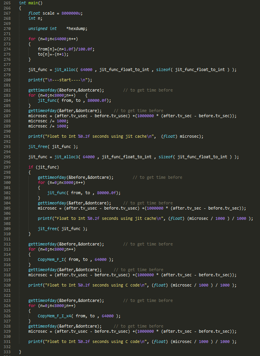Click 'n++' increment on line 324
The width and height of the screenshot is (260, 356).
click(70, 305)
